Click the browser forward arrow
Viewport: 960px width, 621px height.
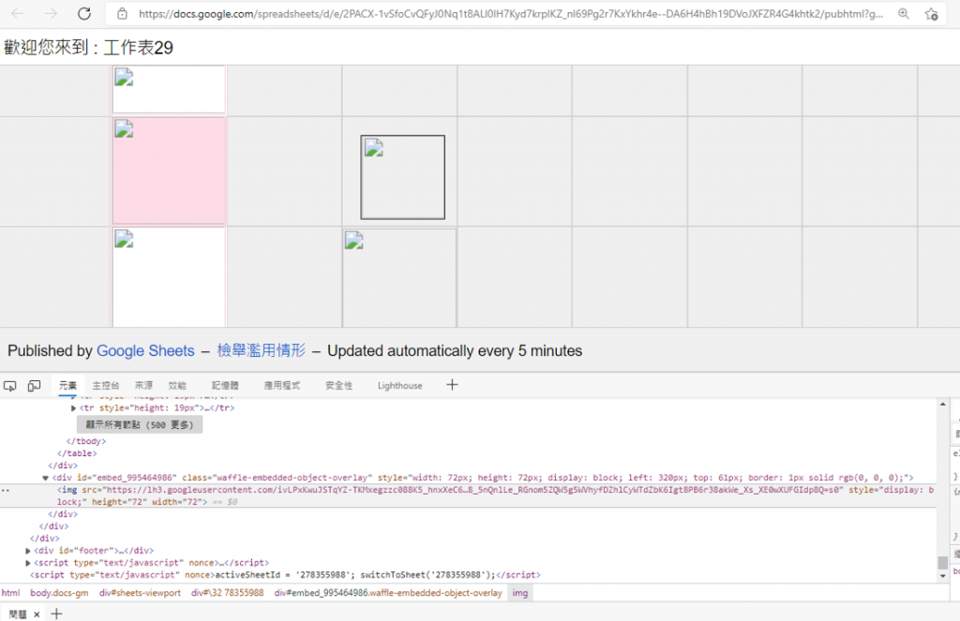coord(51,13)
